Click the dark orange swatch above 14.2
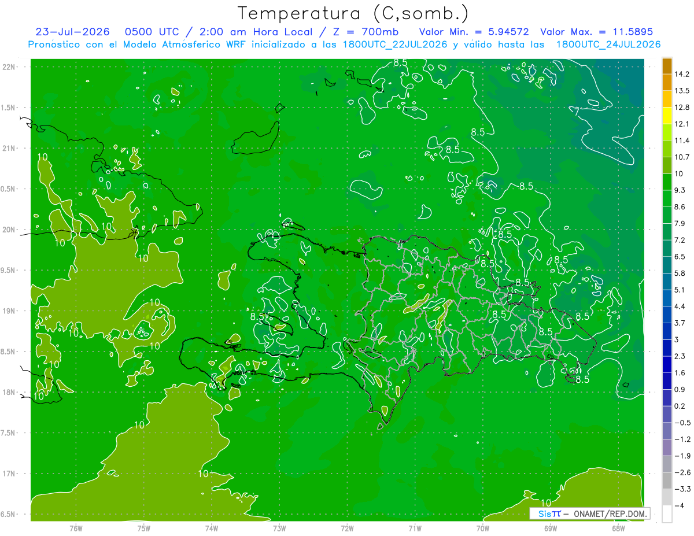Viewport: 694px width, 536px height. (x=667, y=66)
